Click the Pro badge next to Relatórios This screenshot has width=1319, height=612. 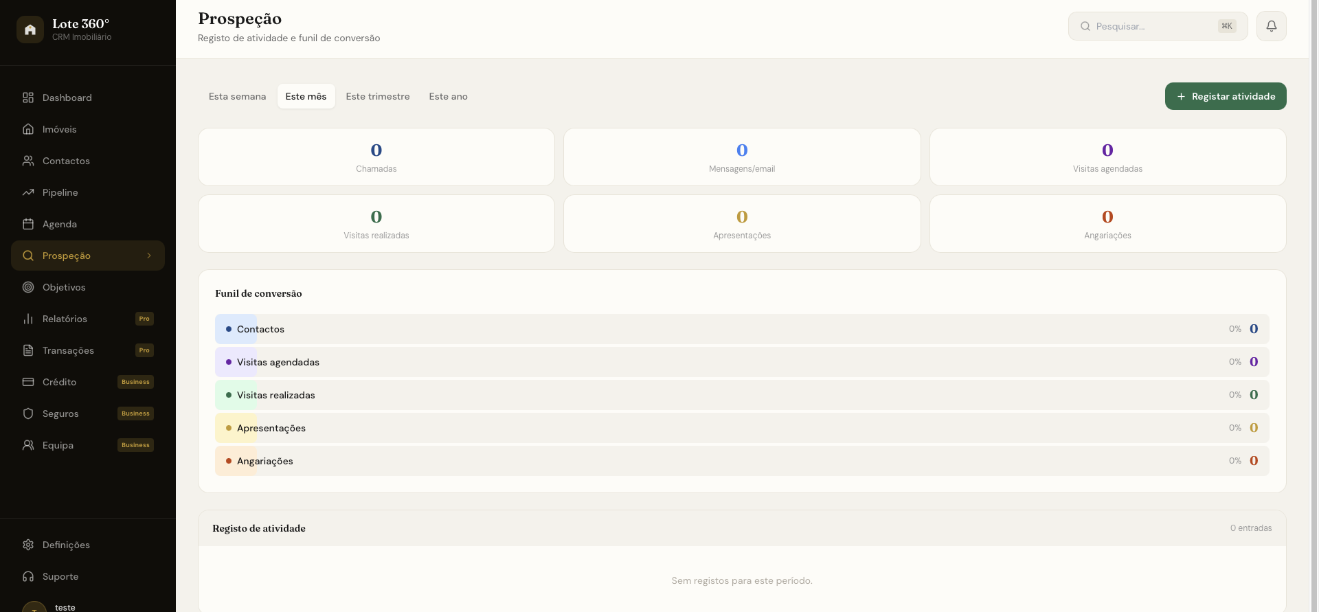[144, 319]
